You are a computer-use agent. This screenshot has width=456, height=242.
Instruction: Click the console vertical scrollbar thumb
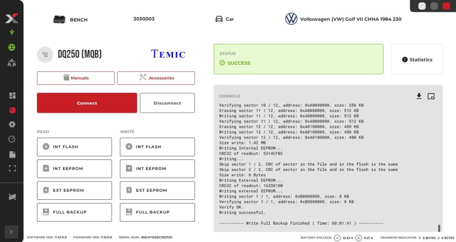click(x=439, y=228)
